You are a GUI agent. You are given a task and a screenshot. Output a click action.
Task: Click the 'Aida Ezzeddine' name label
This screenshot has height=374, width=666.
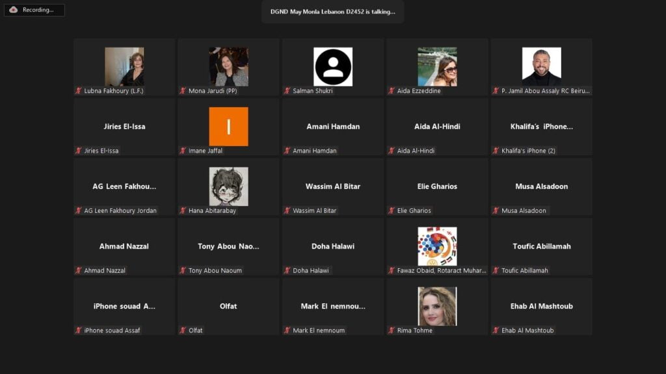pos(419,91)
